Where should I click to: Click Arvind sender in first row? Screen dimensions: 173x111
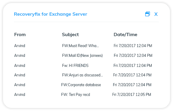click(x=20, y=46)
